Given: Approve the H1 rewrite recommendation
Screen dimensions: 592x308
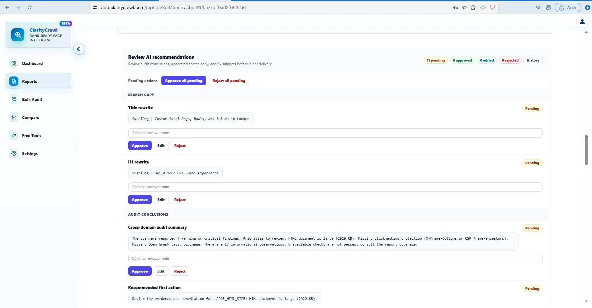Looking at the screenshot, I should point(140,200).
